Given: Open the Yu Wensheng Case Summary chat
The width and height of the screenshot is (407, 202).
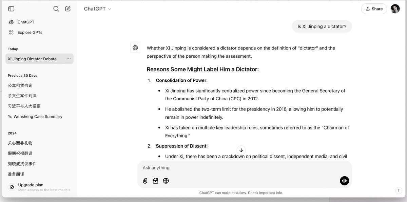Looking at the screenshot, I should click(x=35, y=117).
